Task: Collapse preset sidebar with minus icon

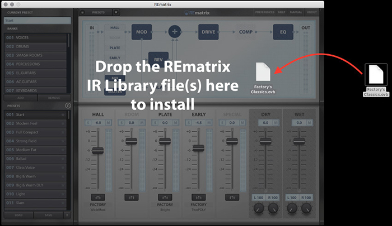Action: (83, 12)
